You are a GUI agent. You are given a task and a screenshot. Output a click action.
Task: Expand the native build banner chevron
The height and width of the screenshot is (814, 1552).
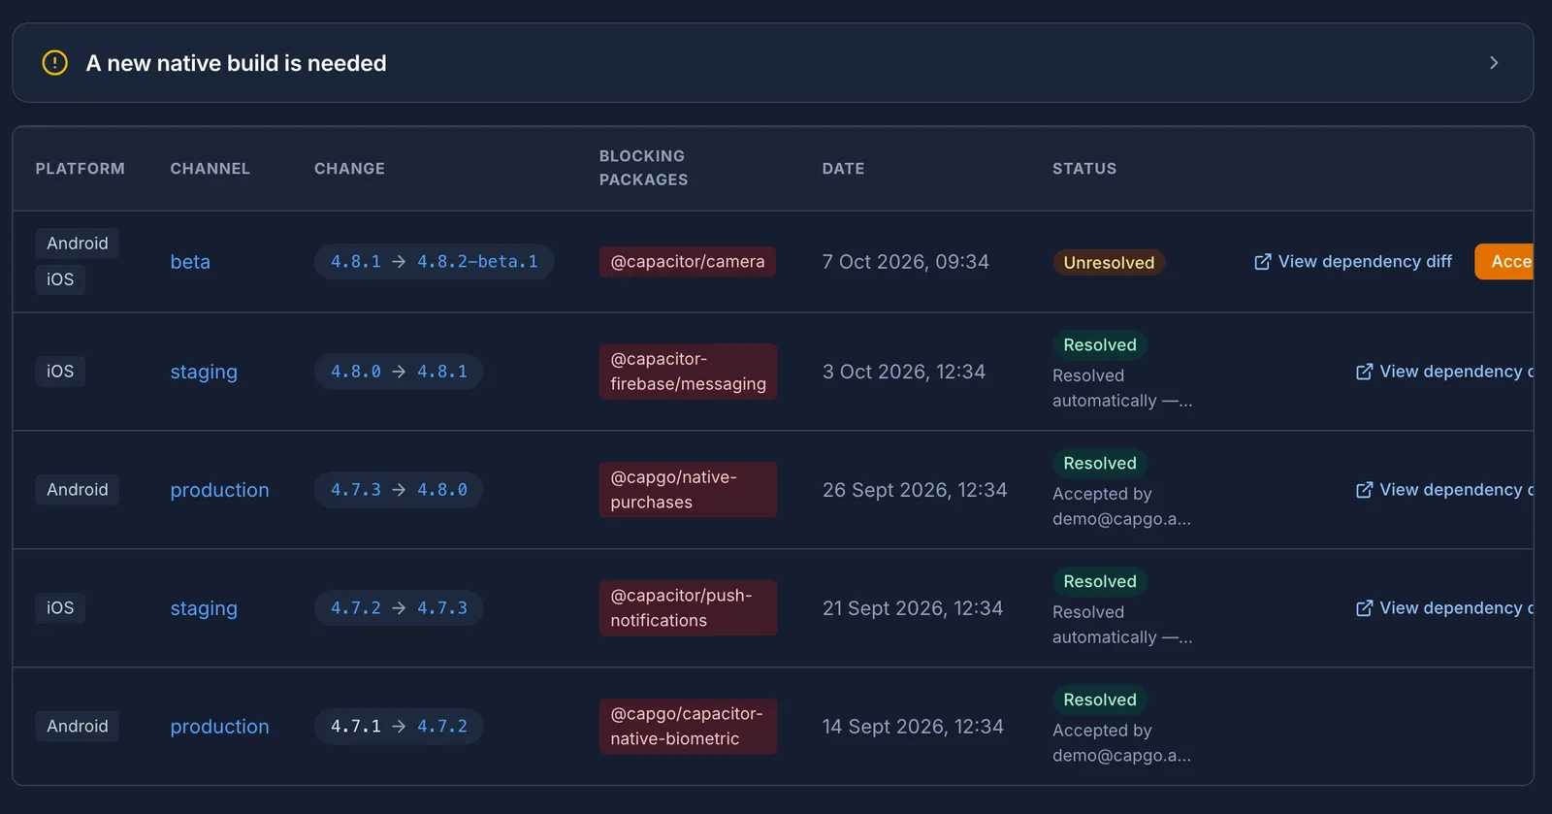1494,63
